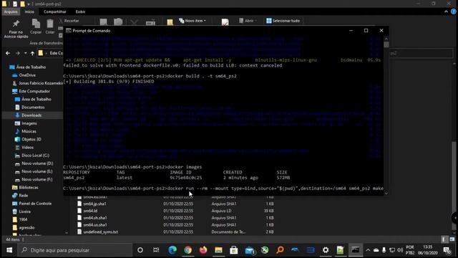This screenshot has height=258, width=458.
Task: Switch to Command Prompt on taskbar
Action: (356, 250)
